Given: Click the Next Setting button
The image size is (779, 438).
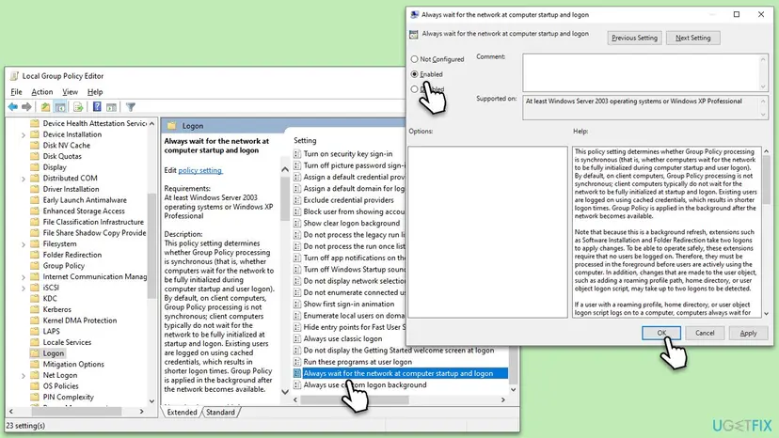Looking at the screenshot, I should pyautogui.click(x=693, y=38).
